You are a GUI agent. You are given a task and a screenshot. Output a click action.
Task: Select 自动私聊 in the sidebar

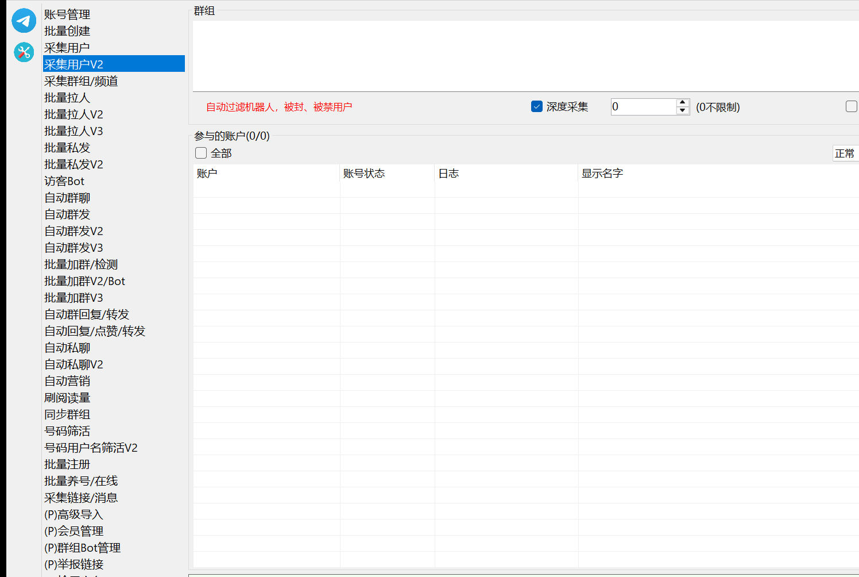pyautogui.click(x=114, y=348)
